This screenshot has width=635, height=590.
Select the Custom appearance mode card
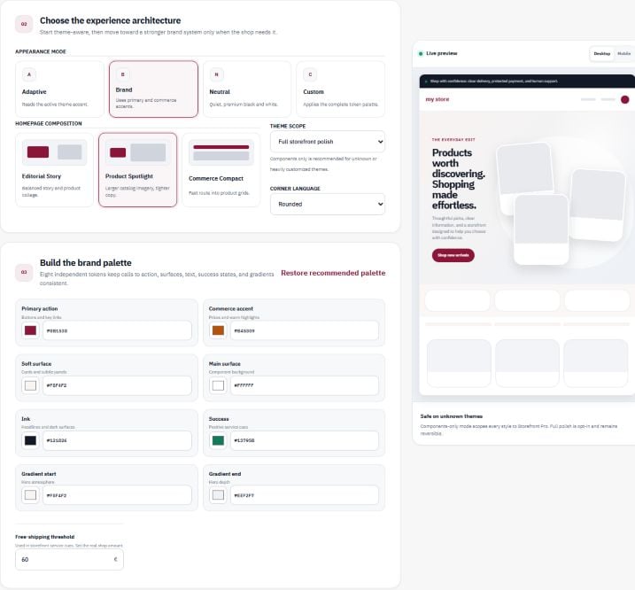(x=341, y=89)
